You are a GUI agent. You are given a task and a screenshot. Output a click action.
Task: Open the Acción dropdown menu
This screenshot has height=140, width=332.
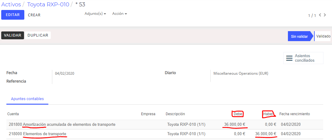(x=119, y=14)
